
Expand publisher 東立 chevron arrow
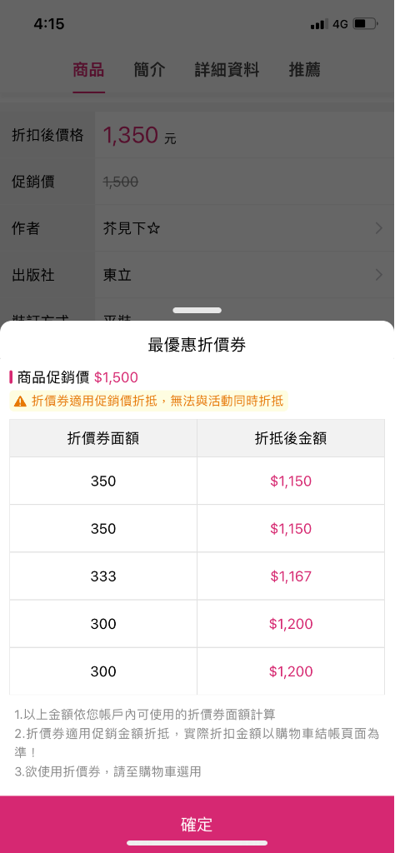pos(379,275)
